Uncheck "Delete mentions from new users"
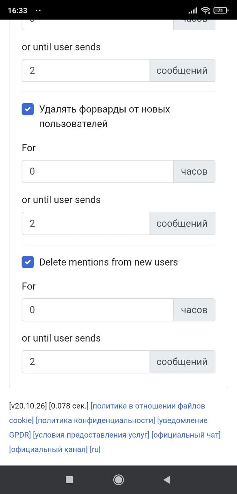The image size is (237, 494). pos(28,262)
